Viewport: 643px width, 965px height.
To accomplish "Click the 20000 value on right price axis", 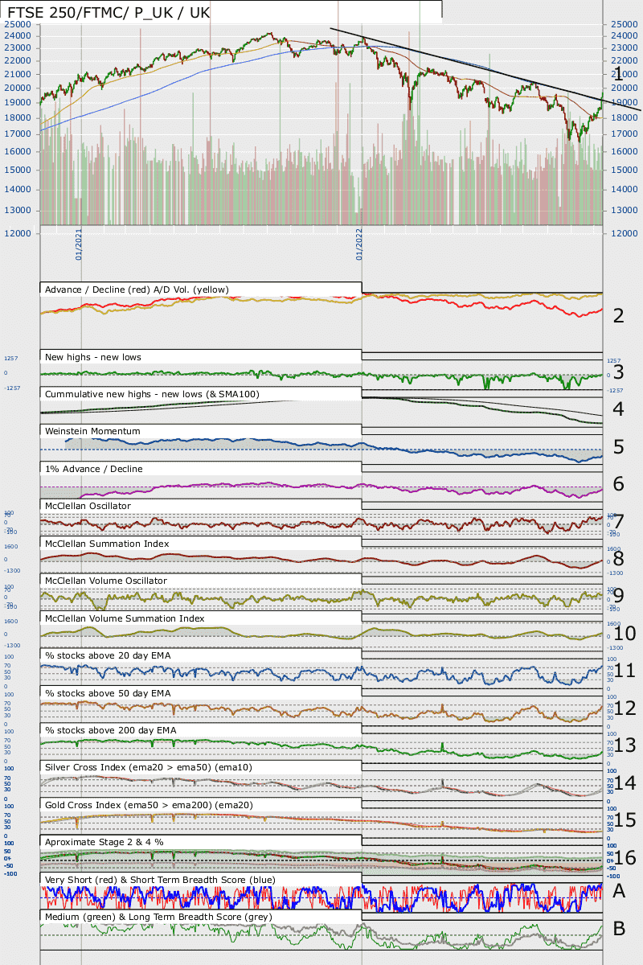I will [625, 88].
